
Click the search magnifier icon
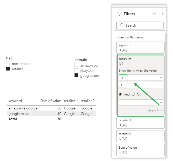pyautogui.click(x=121, y=25)
